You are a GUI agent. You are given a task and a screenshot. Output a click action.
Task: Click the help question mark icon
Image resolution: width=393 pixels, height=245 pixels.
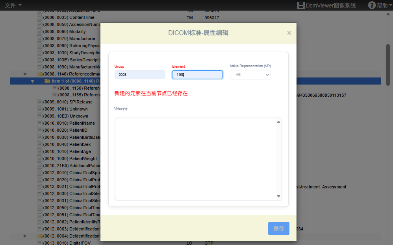point(371,5)
